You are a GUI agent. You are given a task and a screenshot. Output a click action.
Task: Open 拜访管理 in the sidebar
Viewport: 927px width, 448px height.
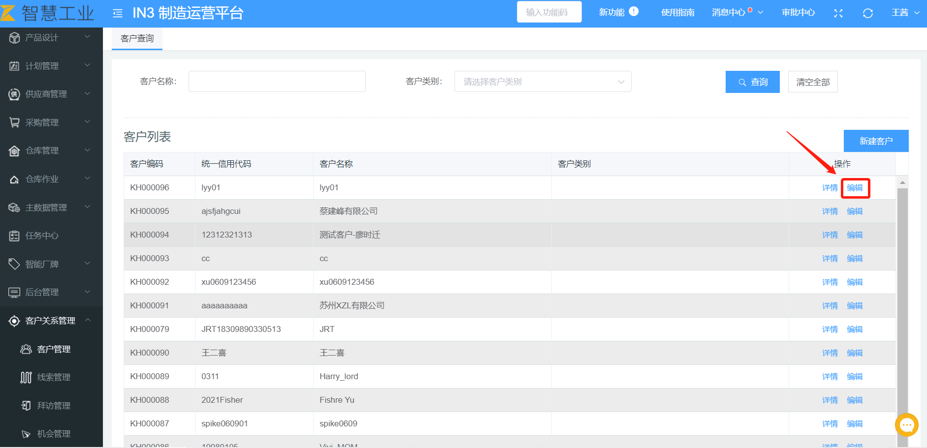click(53, 406)
